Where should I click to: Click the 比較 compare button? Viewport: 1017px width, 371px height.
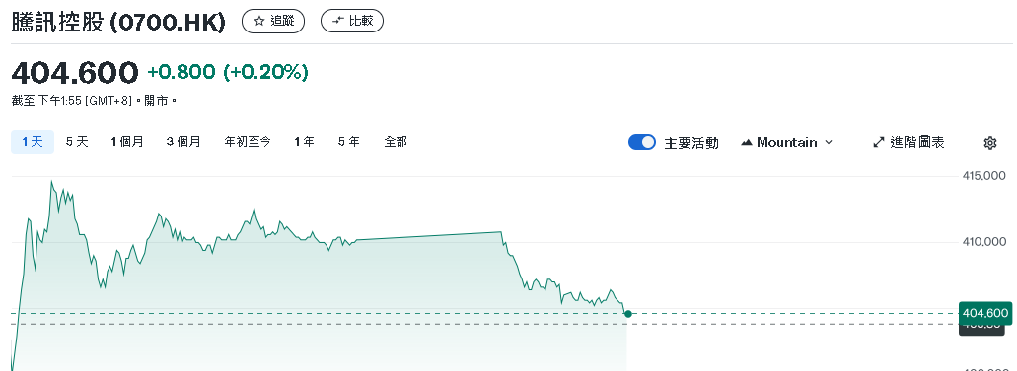click(352, 22)
